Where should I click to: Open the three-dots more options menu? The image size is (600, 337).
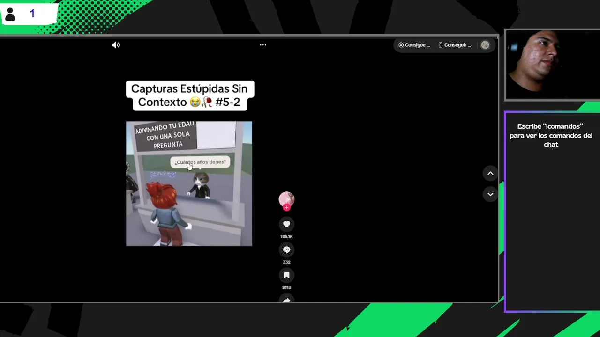pyautogui.click(x=263, y=45)
